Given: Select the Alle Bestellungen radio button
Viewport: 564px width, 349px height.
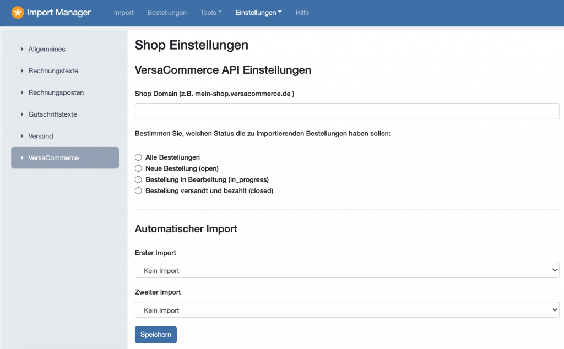Looking at the screenshot, I should [x=138, y=157].
